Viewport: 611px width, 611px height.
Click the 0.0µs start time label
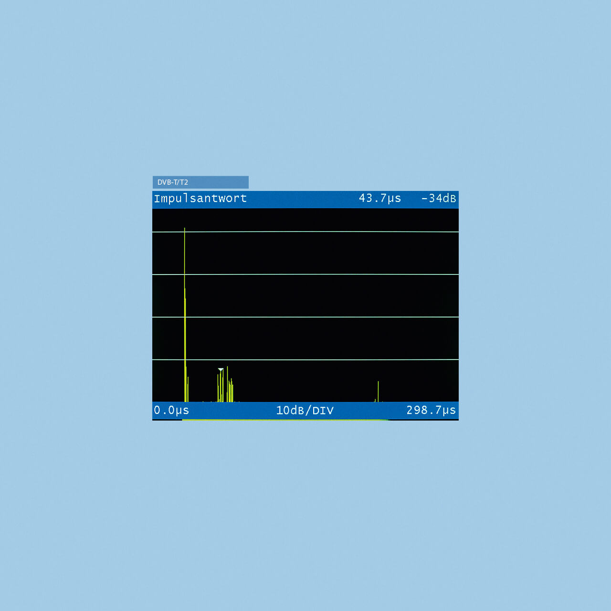pyautogui.click(x=171, y=410)
